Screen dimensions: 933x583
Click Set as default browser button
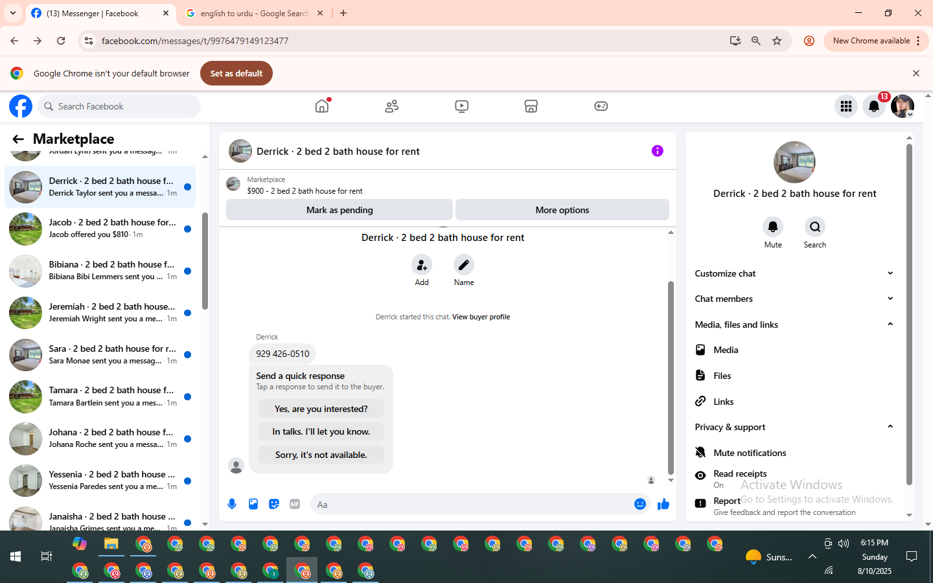click(236, 73)
